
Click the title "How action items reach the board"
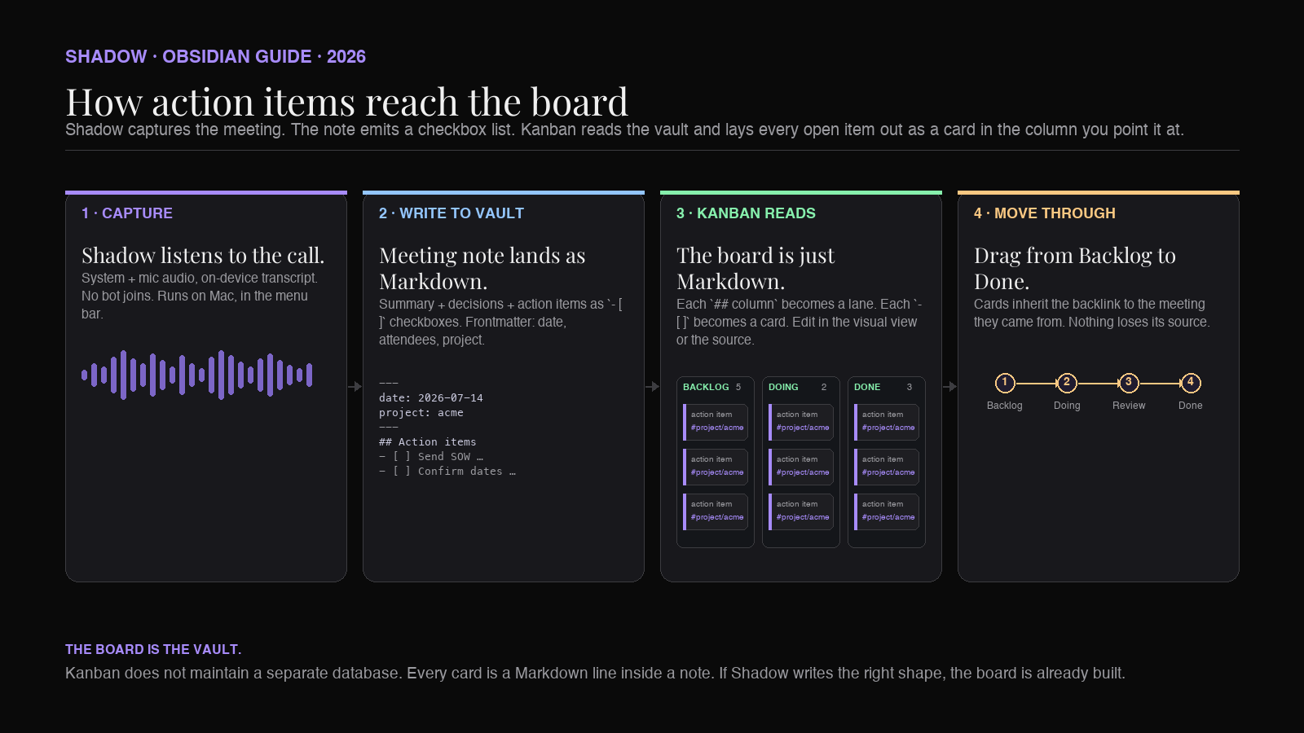[347, 103]
